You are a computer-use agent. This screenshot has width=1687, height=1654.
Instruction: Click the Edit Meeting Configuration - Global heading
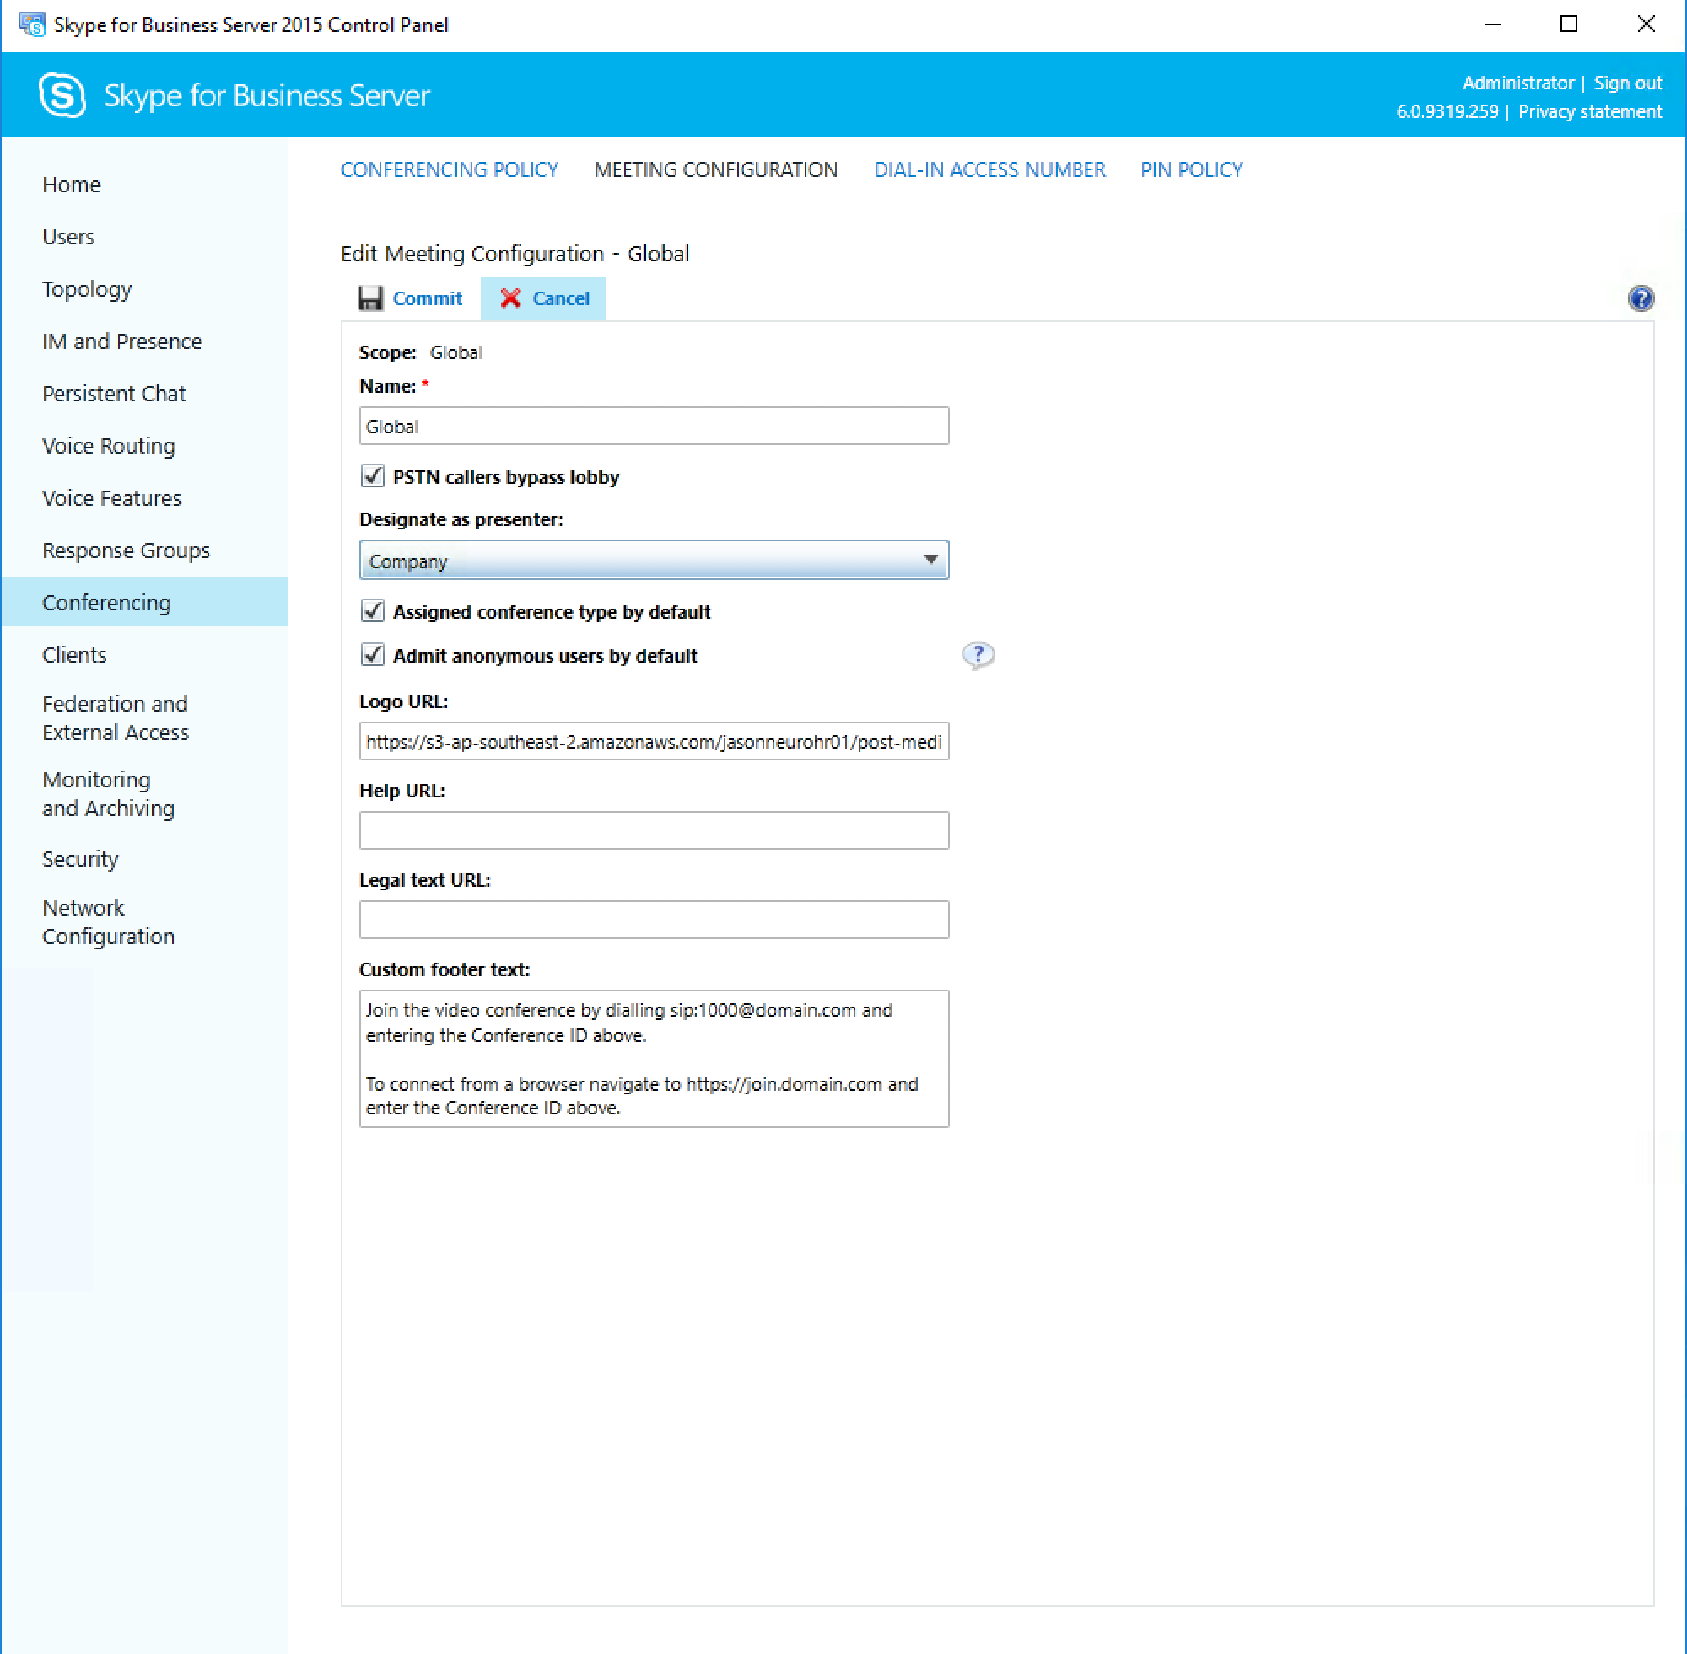coord(515,253)
